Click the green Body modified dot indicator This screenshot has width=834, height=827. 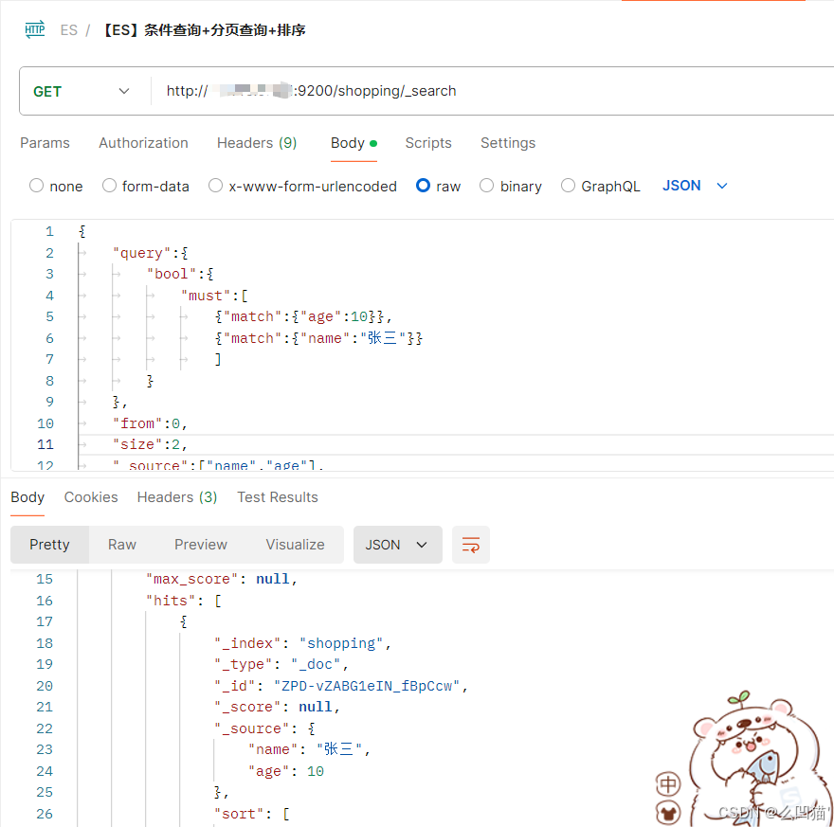(373, 143)
